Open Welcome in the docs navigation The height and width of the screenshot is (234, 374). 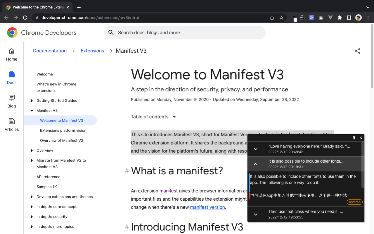click(x=45, y=74)
